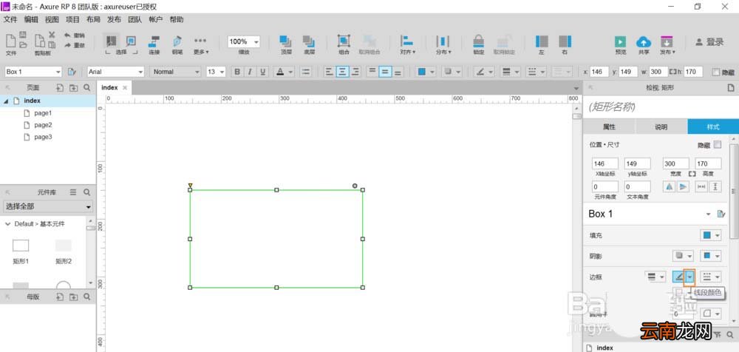739x352 pixels.
Task: Open the Arial font dropdown
Action: pos(140,72)
